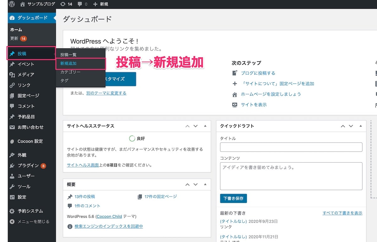Click the サイトを表示 link
The width and height of the screenshot is (377, 242).
pos(254,105)
